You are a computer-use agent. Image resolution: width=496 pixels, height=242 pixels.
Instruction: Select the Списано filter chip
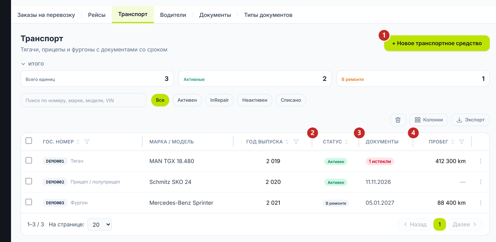coord(291,100)
